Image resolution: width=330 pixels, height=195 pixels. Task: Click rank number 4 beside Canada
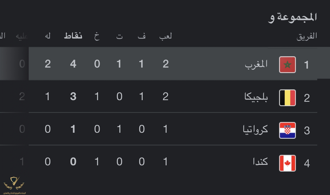click(x=307, y=163)
